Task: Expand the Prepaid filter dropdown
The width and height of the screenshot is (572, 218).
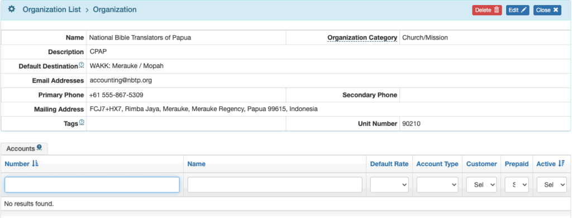Action: click(517, 185)
